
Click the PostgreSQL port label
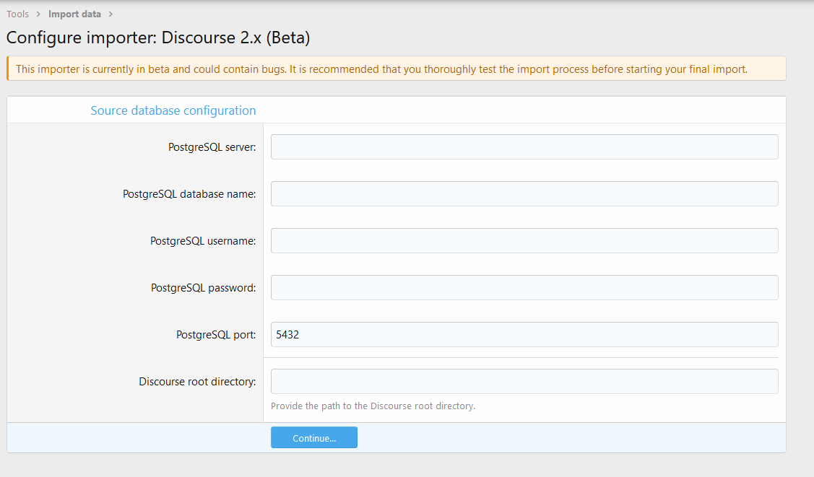pos(216,335)
